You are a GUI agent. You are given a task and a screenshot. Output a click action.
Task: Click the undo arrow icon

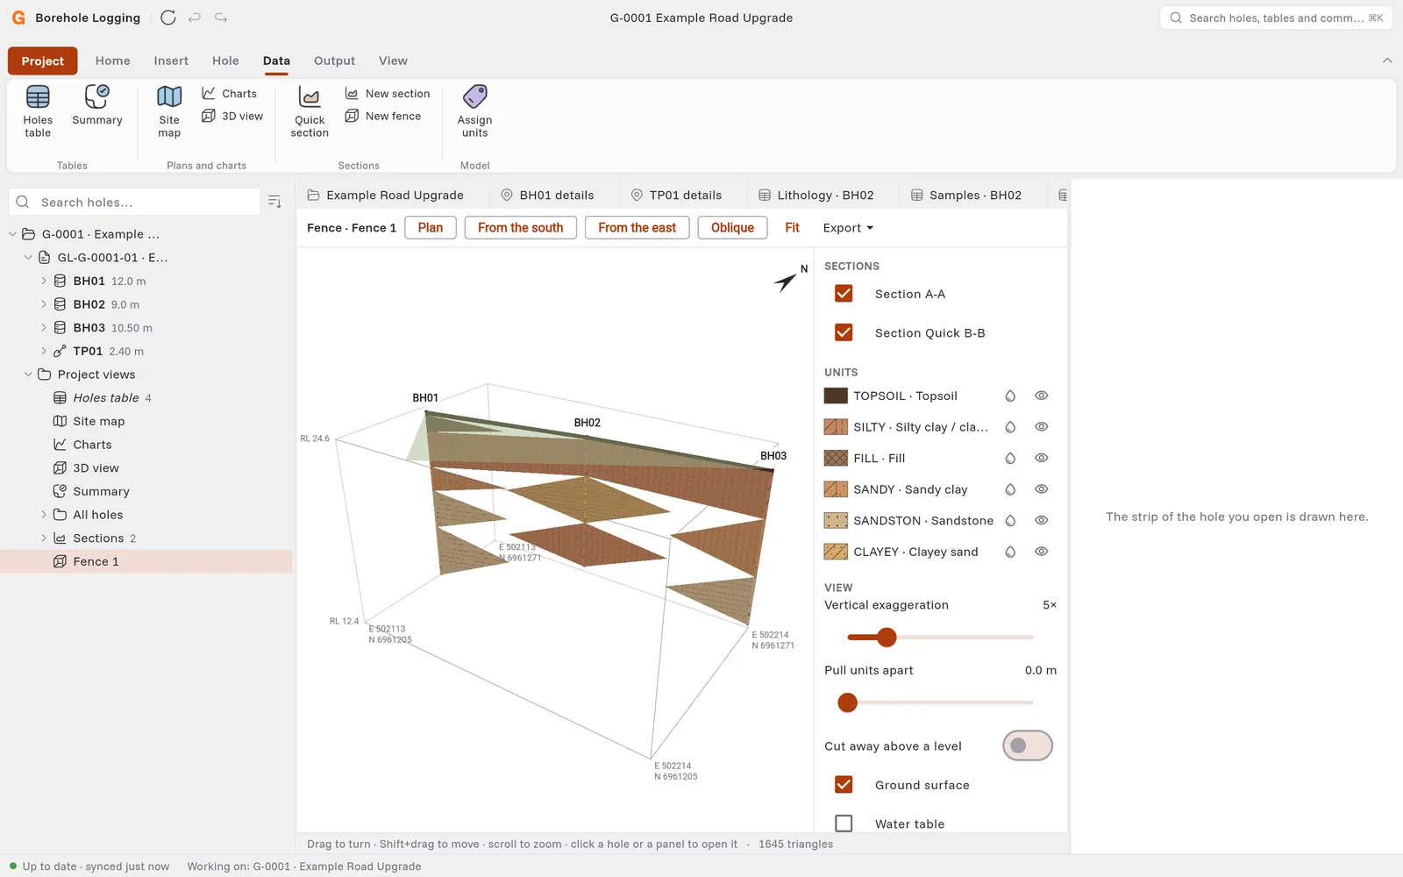pos(195,18)
